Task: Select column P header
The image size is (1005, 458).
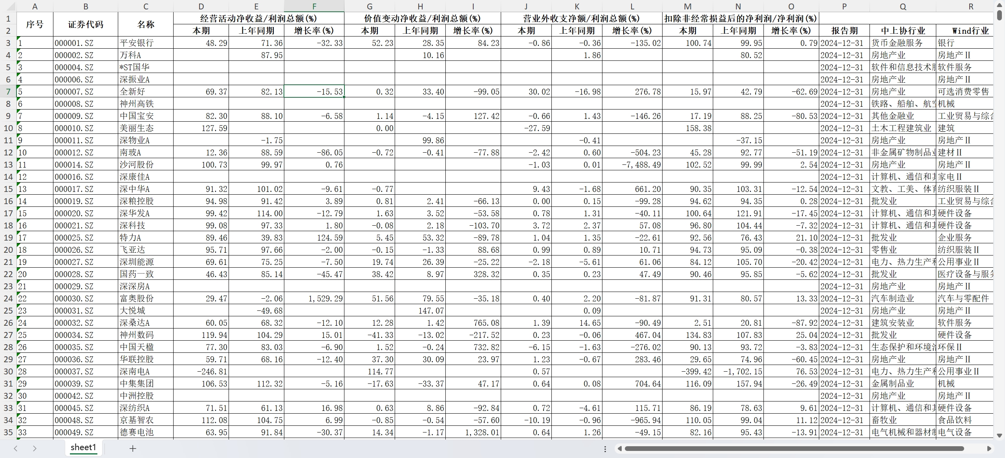Action: [x=844, y=6]
